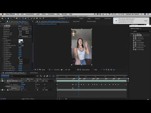Click the timeline current time display
151x113 pixels.
click(5, 75)
